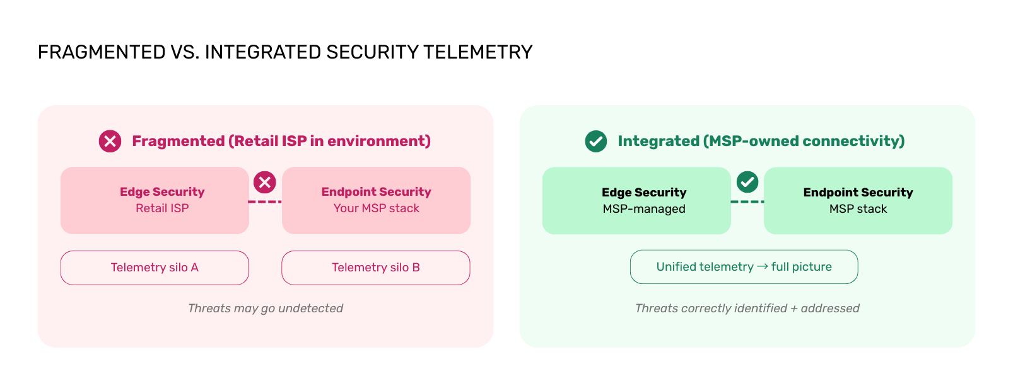The image size is (1013, 391).
Task: Click the arrow inside the Unified telemetry pill
Action: [762, 266]
